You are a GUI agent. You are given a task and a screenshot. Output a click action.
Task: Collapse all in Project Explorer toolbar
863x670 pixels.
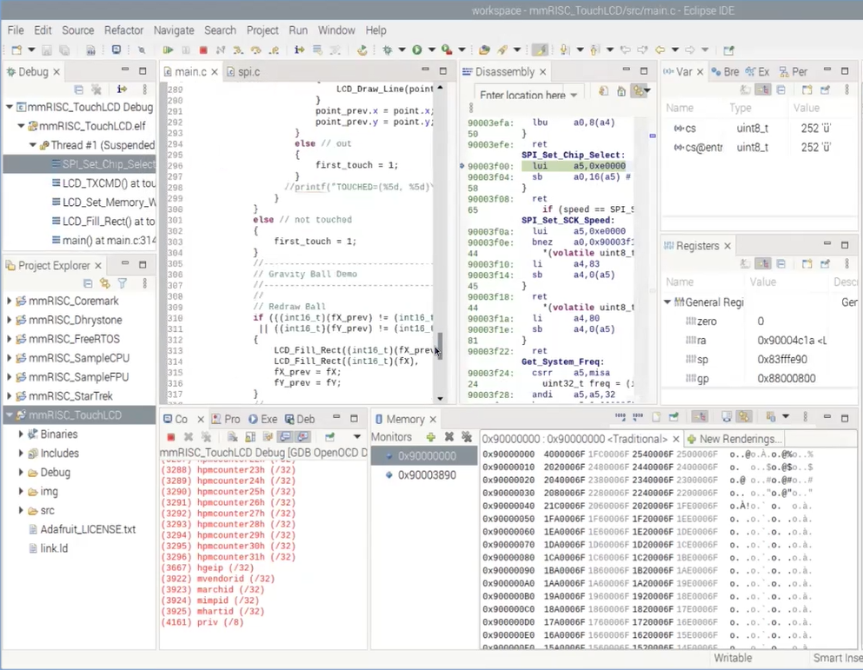tap(88, 283)
